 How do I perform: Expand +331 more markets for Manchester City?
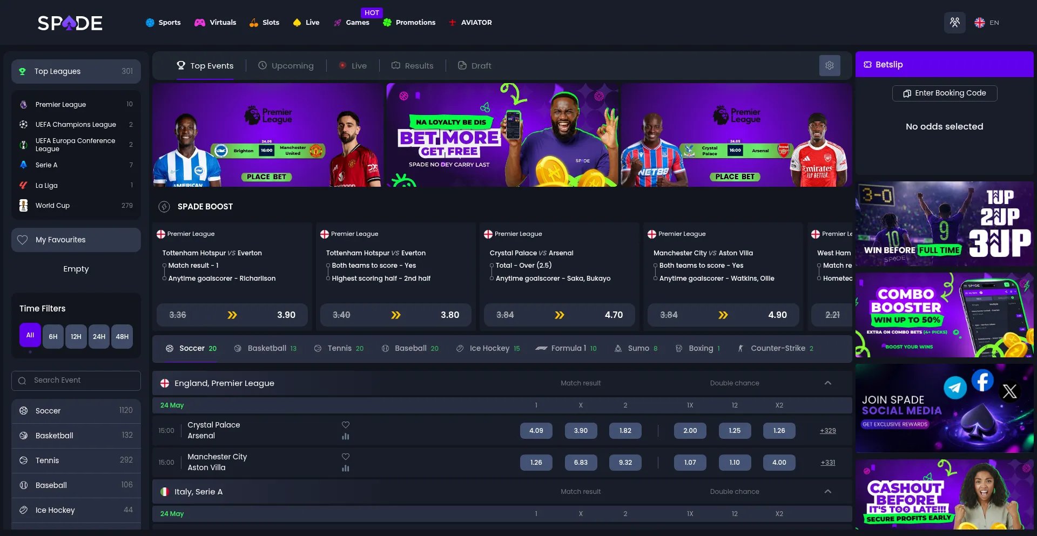[x=828, y=463]
